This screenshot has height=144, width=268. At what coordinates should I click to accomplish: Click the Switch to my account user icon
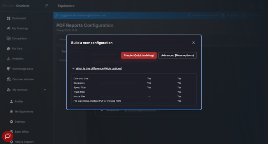[189, 15]
